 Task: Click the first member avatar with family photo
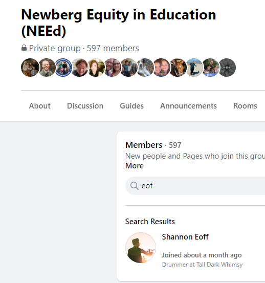(x=30, y=68)
